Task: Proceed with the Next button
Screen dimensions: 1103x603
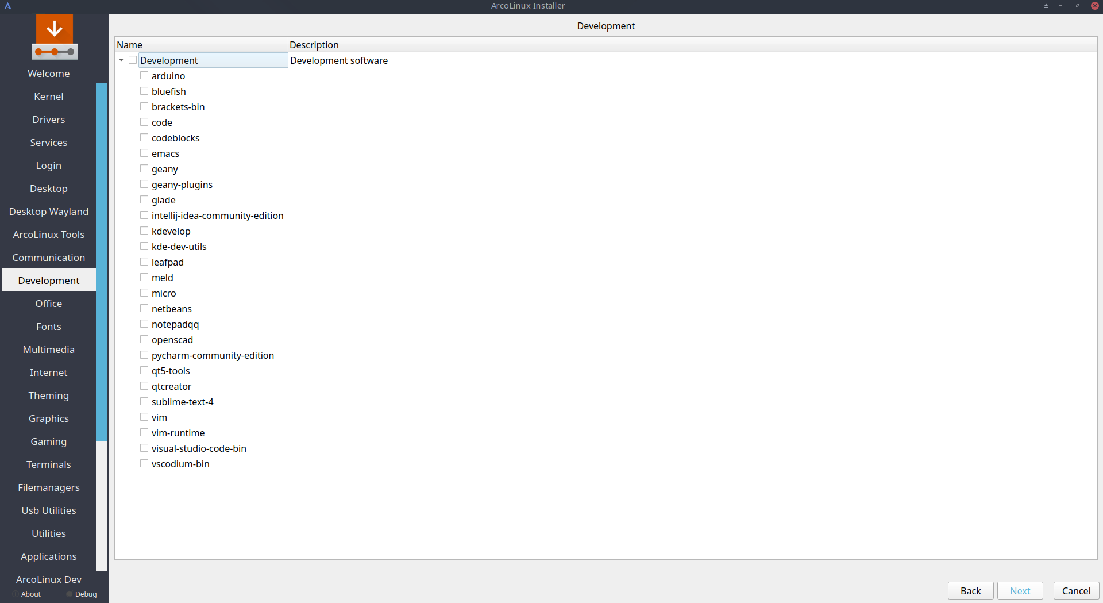Action: coord(1020,591)
